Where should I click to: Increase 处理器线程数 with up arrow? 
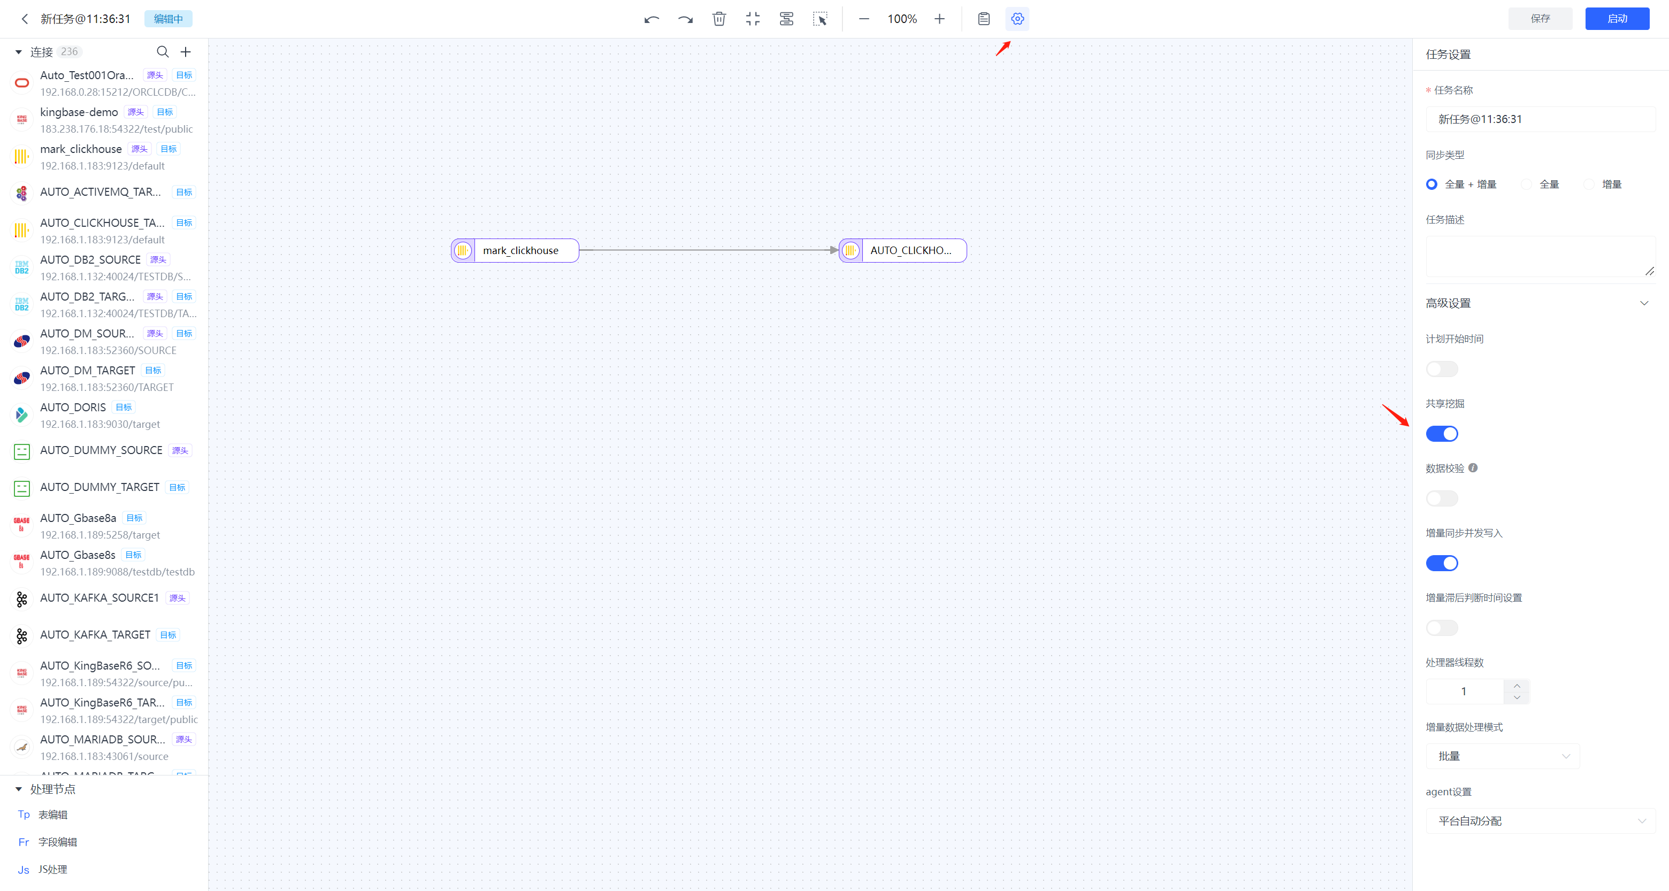point(1517,685)
